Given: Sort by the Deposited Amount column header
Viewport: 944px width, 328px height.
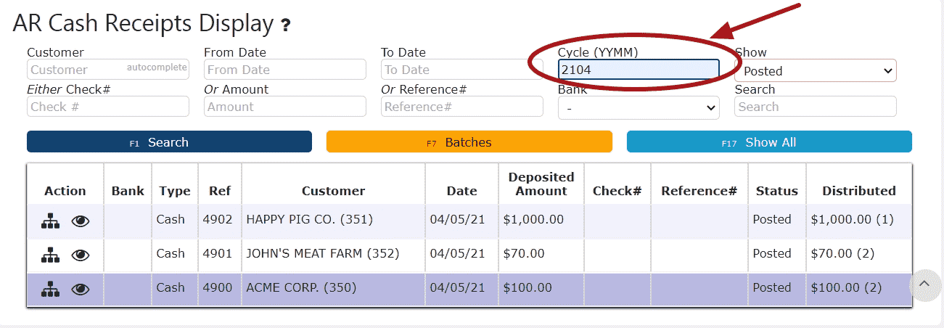Looking at the screenshot, I should click(x=541, y=184).
